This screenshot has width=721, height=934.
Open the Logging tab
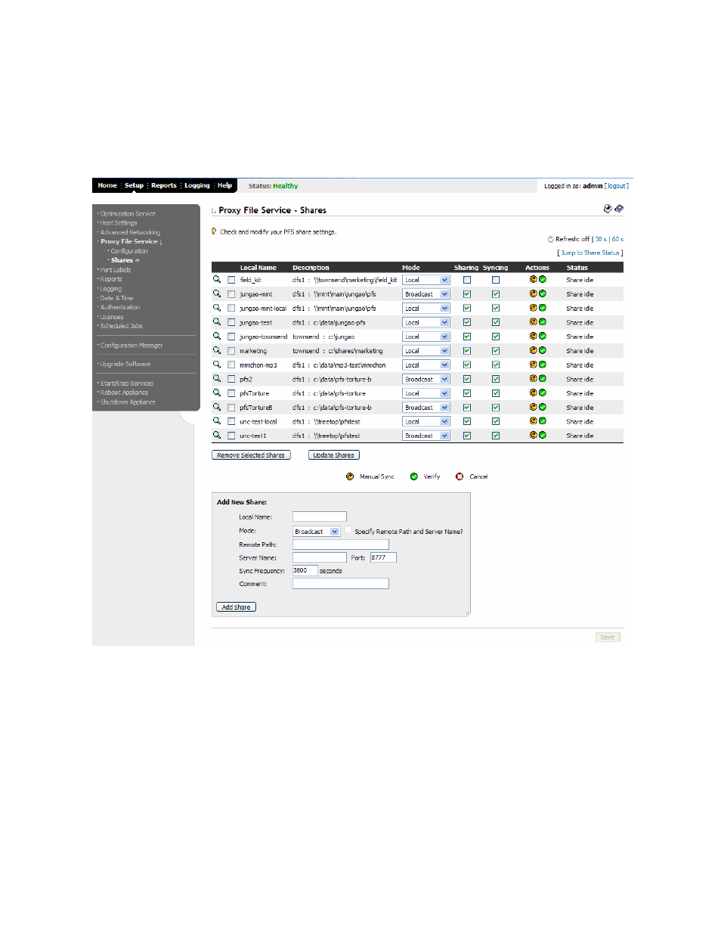196,185
